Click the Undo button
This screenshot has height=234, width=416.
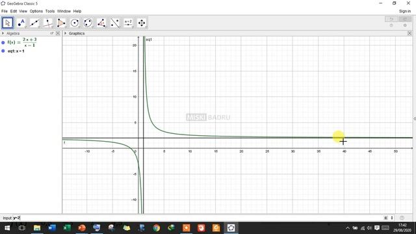tap(391, 19)
